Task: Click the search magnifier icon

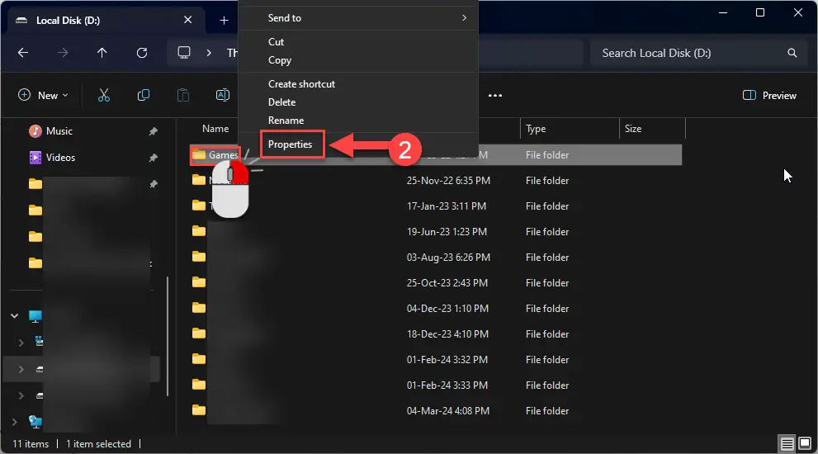Action: [x=792, y=53]
